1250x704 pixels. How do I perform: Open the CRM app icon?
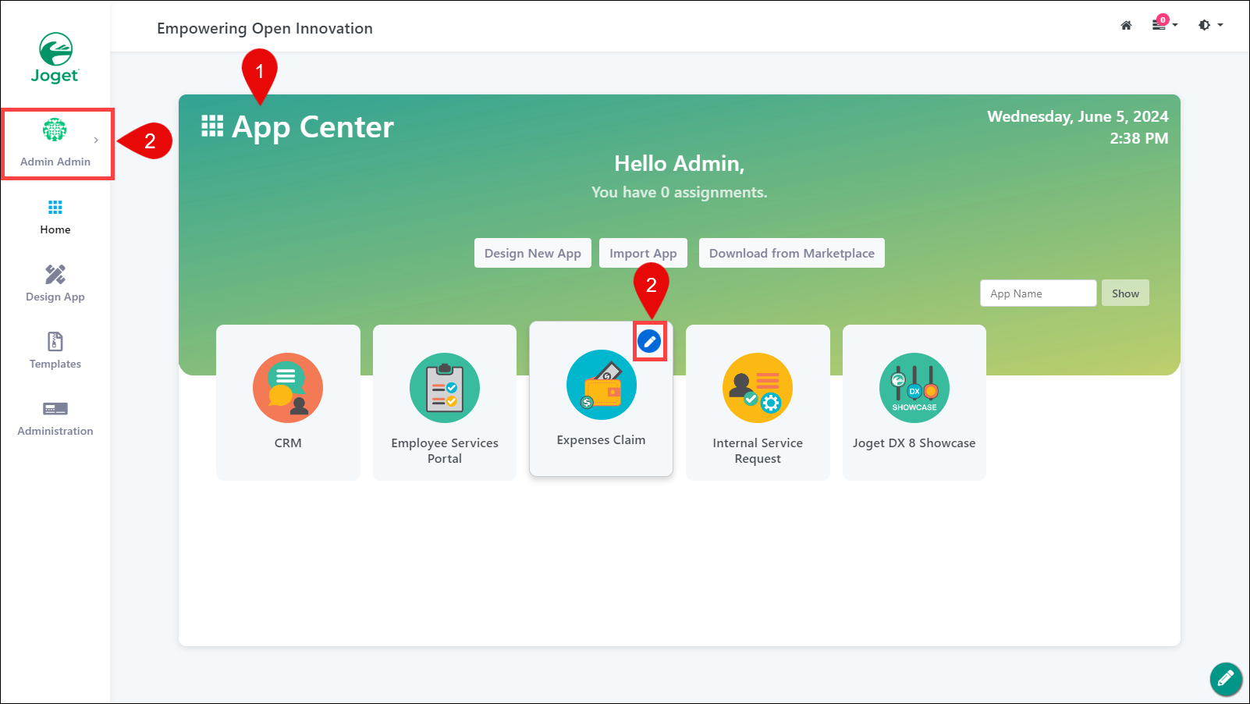[288, 388]
